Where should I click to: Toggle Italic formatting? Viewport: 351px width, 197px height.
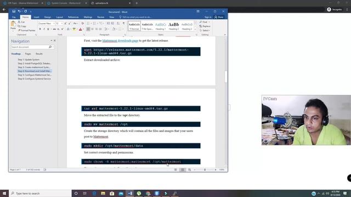[44, 29]
